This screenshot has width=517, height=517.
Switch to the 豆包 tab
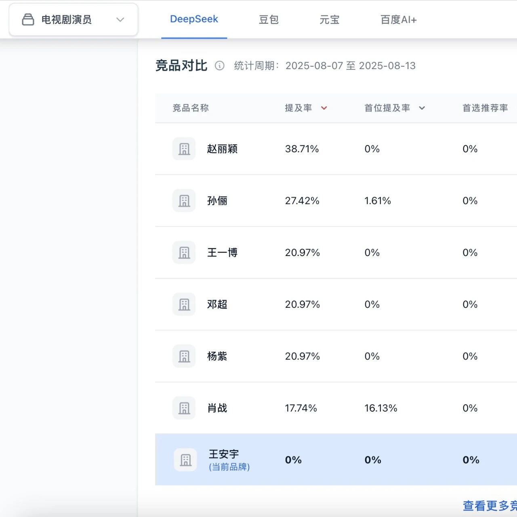(269, 19)
